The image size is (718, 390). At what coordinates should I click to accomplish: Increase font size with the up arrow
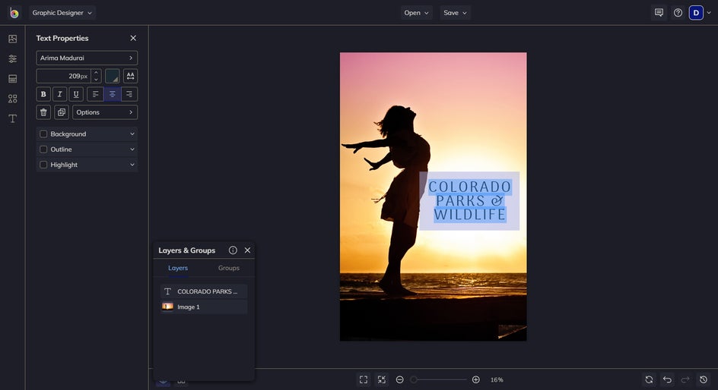pos(96,73)
